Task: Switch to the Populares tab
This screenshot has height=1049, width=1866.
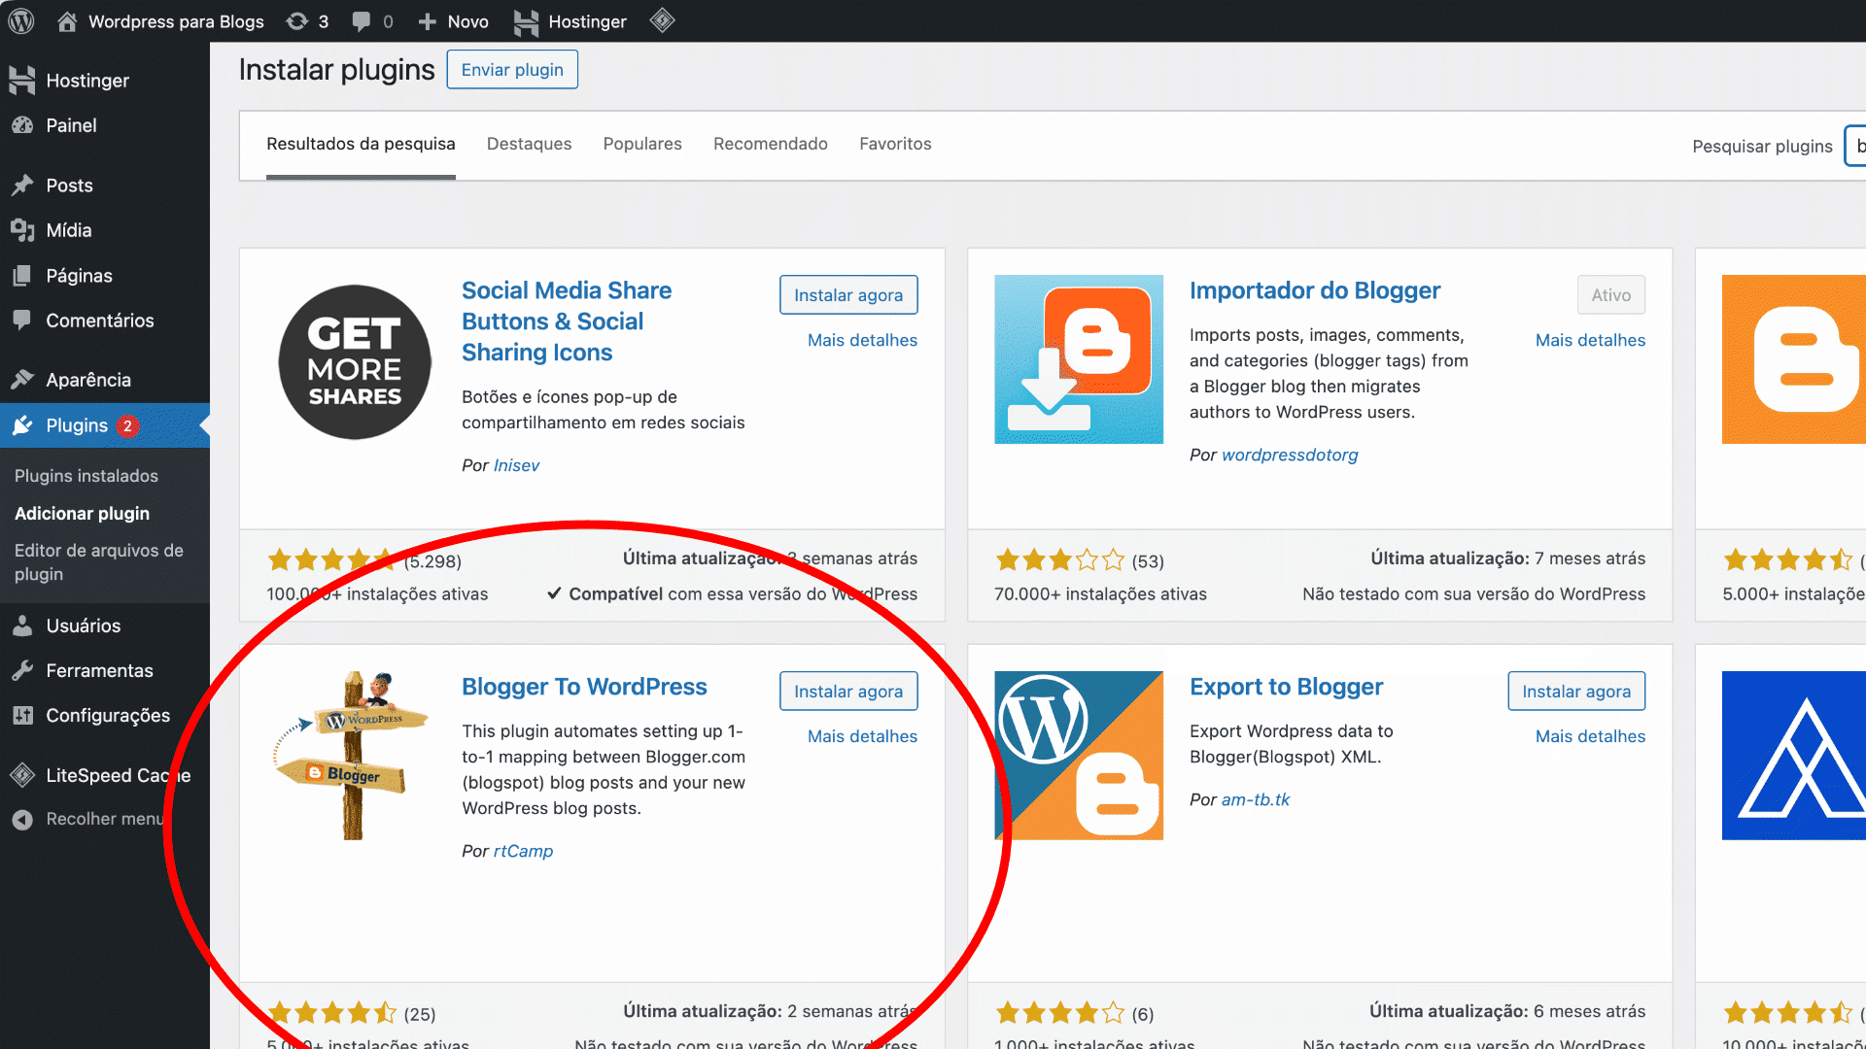Action: (x=642, y=144)
